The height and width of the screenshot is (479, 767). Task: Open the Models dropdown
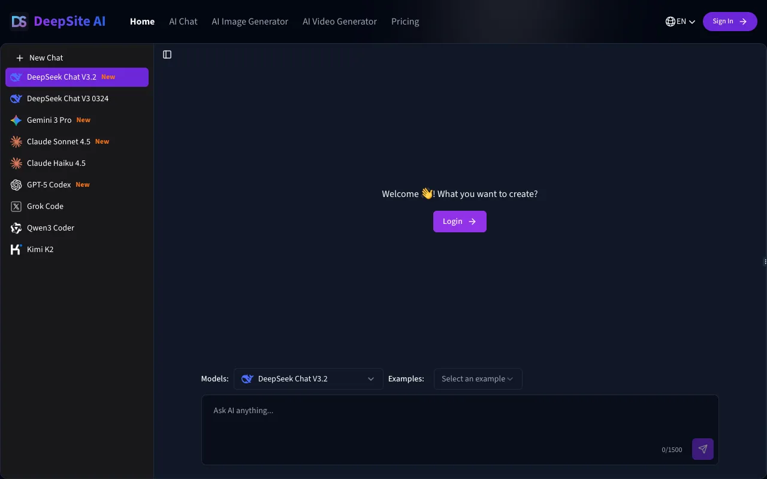coord(308,378)
